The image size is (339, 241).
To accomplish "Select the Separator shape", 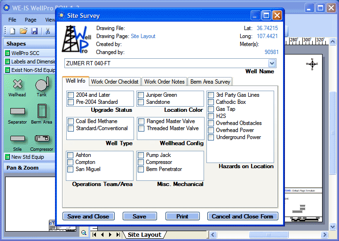I will (17, 111).
